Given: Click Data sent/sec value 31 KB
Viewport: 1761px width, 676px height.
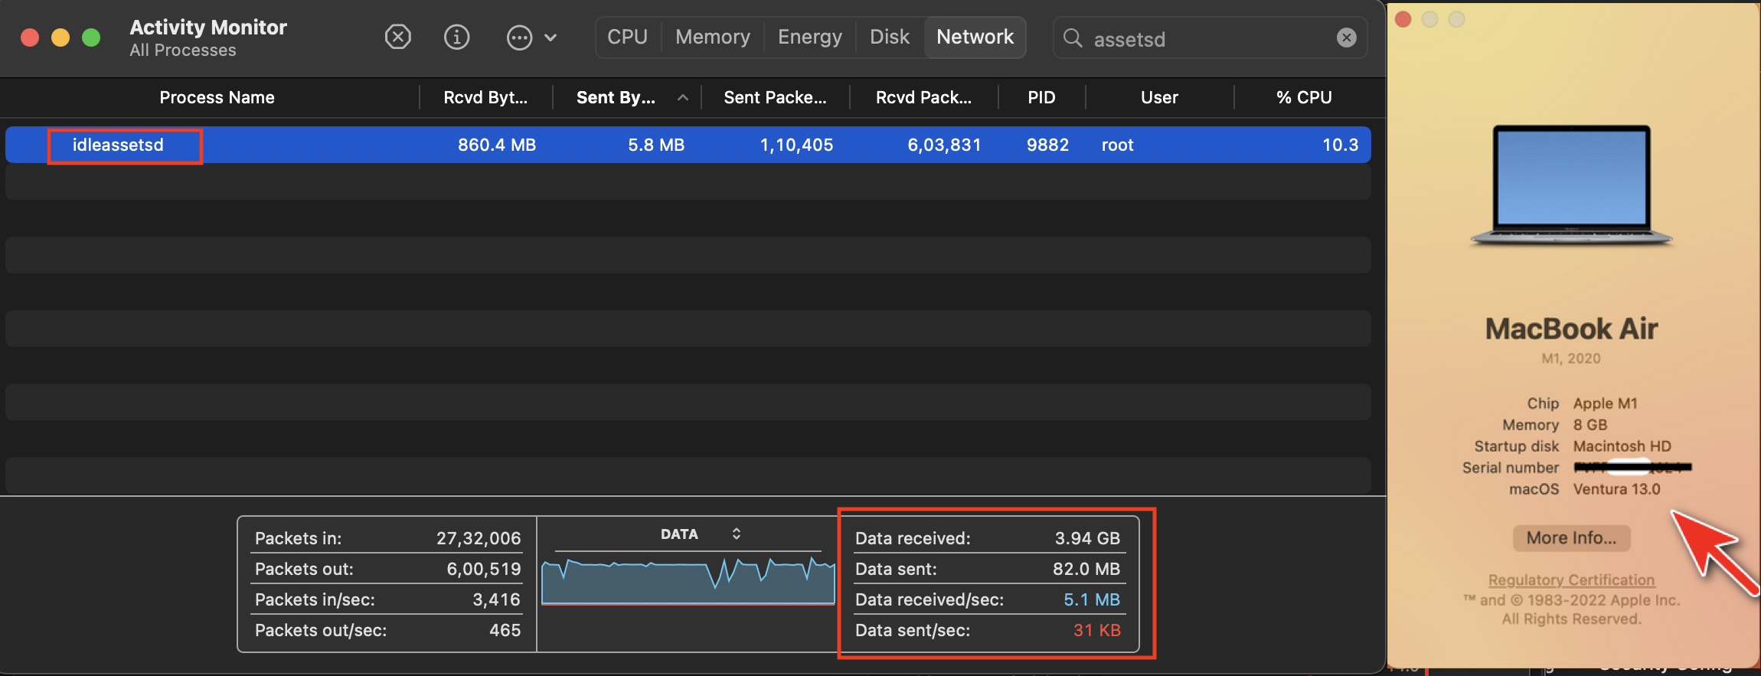Looking at the screenshot, I should (x=1096, y=630).
